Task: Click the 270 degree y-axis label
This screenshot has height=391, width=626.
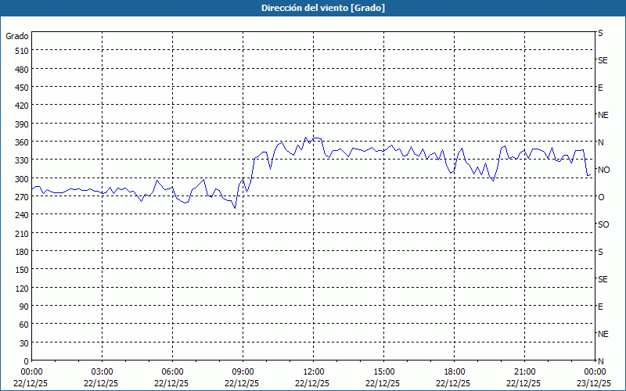Action: (21, 197)
